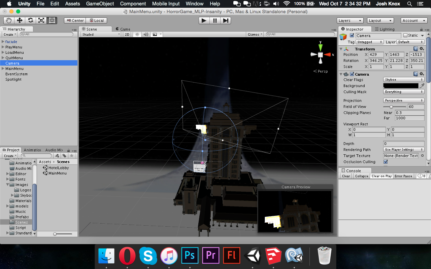431x269 pixels.
Task: Click the red X axis gizmo cone
Action: coord(328,54)
